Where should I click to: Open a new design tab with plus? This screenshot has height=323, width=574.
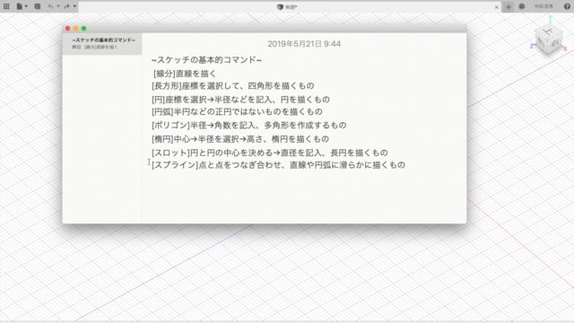tap(509, 6)
